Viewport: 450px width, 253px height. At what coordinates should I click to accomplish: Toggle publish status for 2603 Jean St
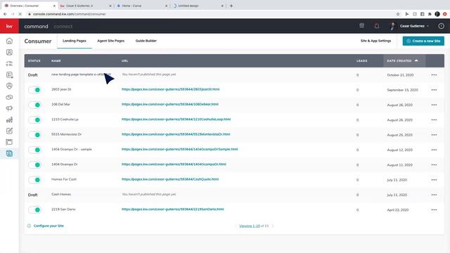pyautogui.click(x=34, y=90)
